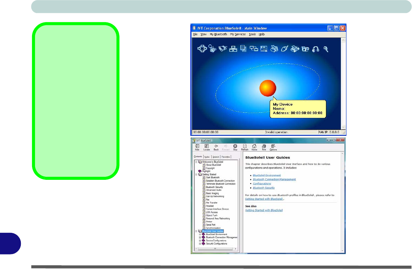Refresh the help page
Screen dimensions: 412x269
tap(245, 147)
